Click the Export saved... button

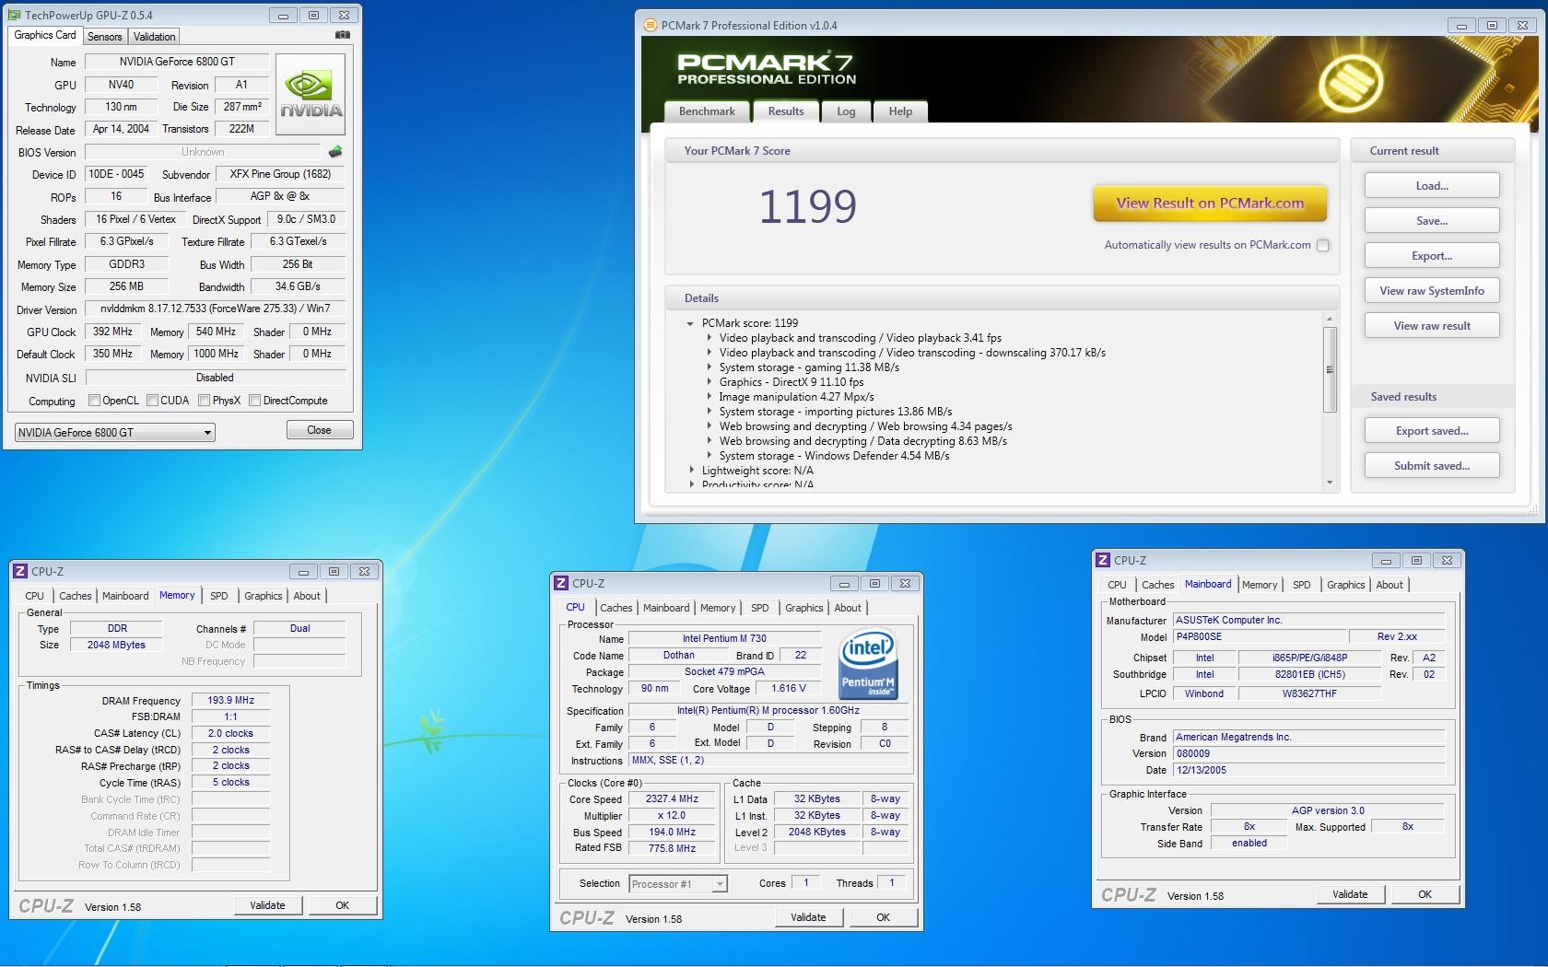click(x=1432, y=430)
